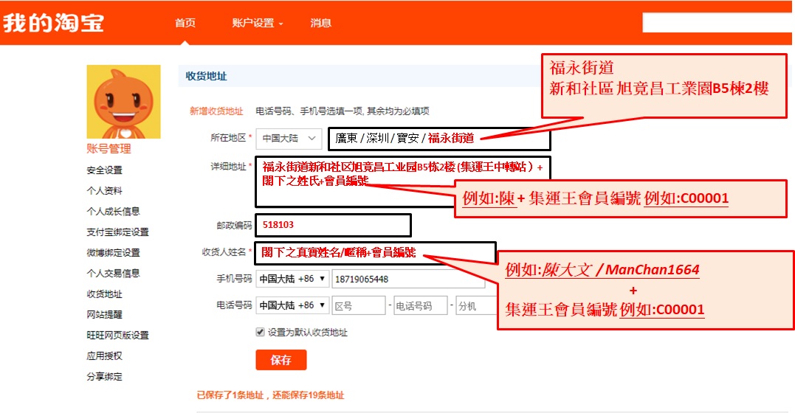Open 应用授权 in sidebar
795x413 pixels.
[104, 355]
